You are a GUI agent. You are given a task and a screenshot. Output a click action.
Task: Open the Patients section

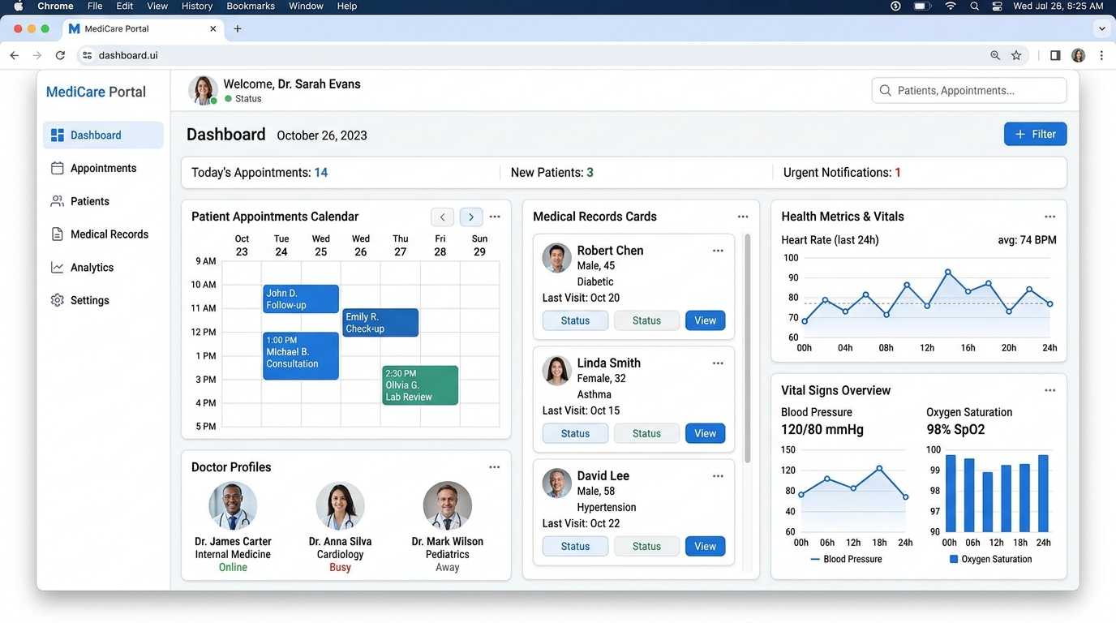[103, 201]
